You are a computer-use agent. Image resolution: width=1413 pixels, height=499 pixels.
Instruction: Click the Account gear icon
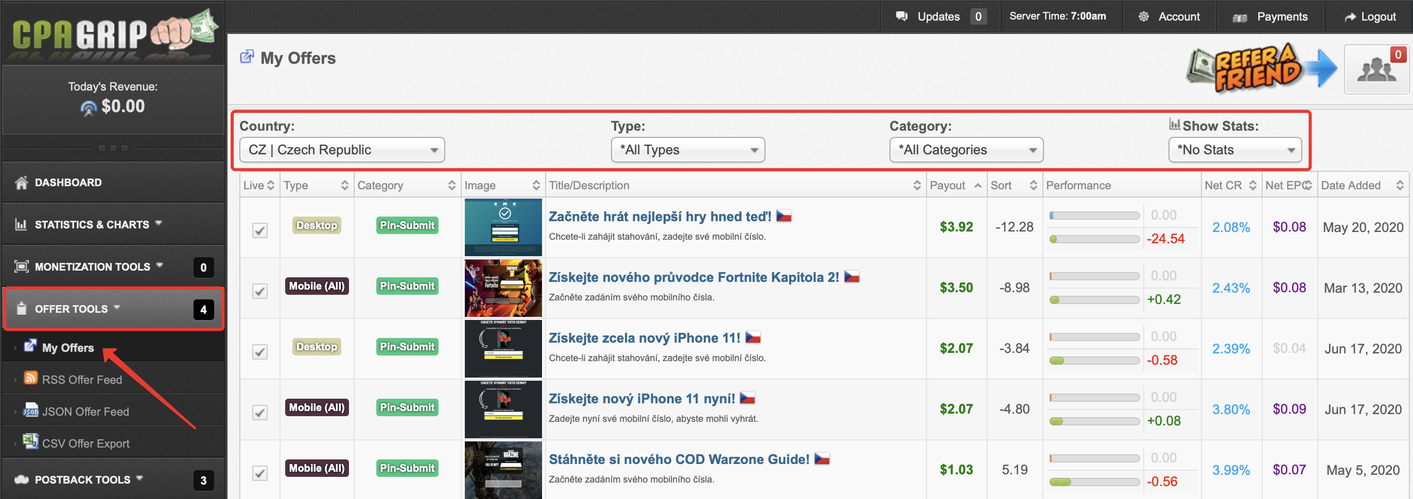[x=1143, y=16]
